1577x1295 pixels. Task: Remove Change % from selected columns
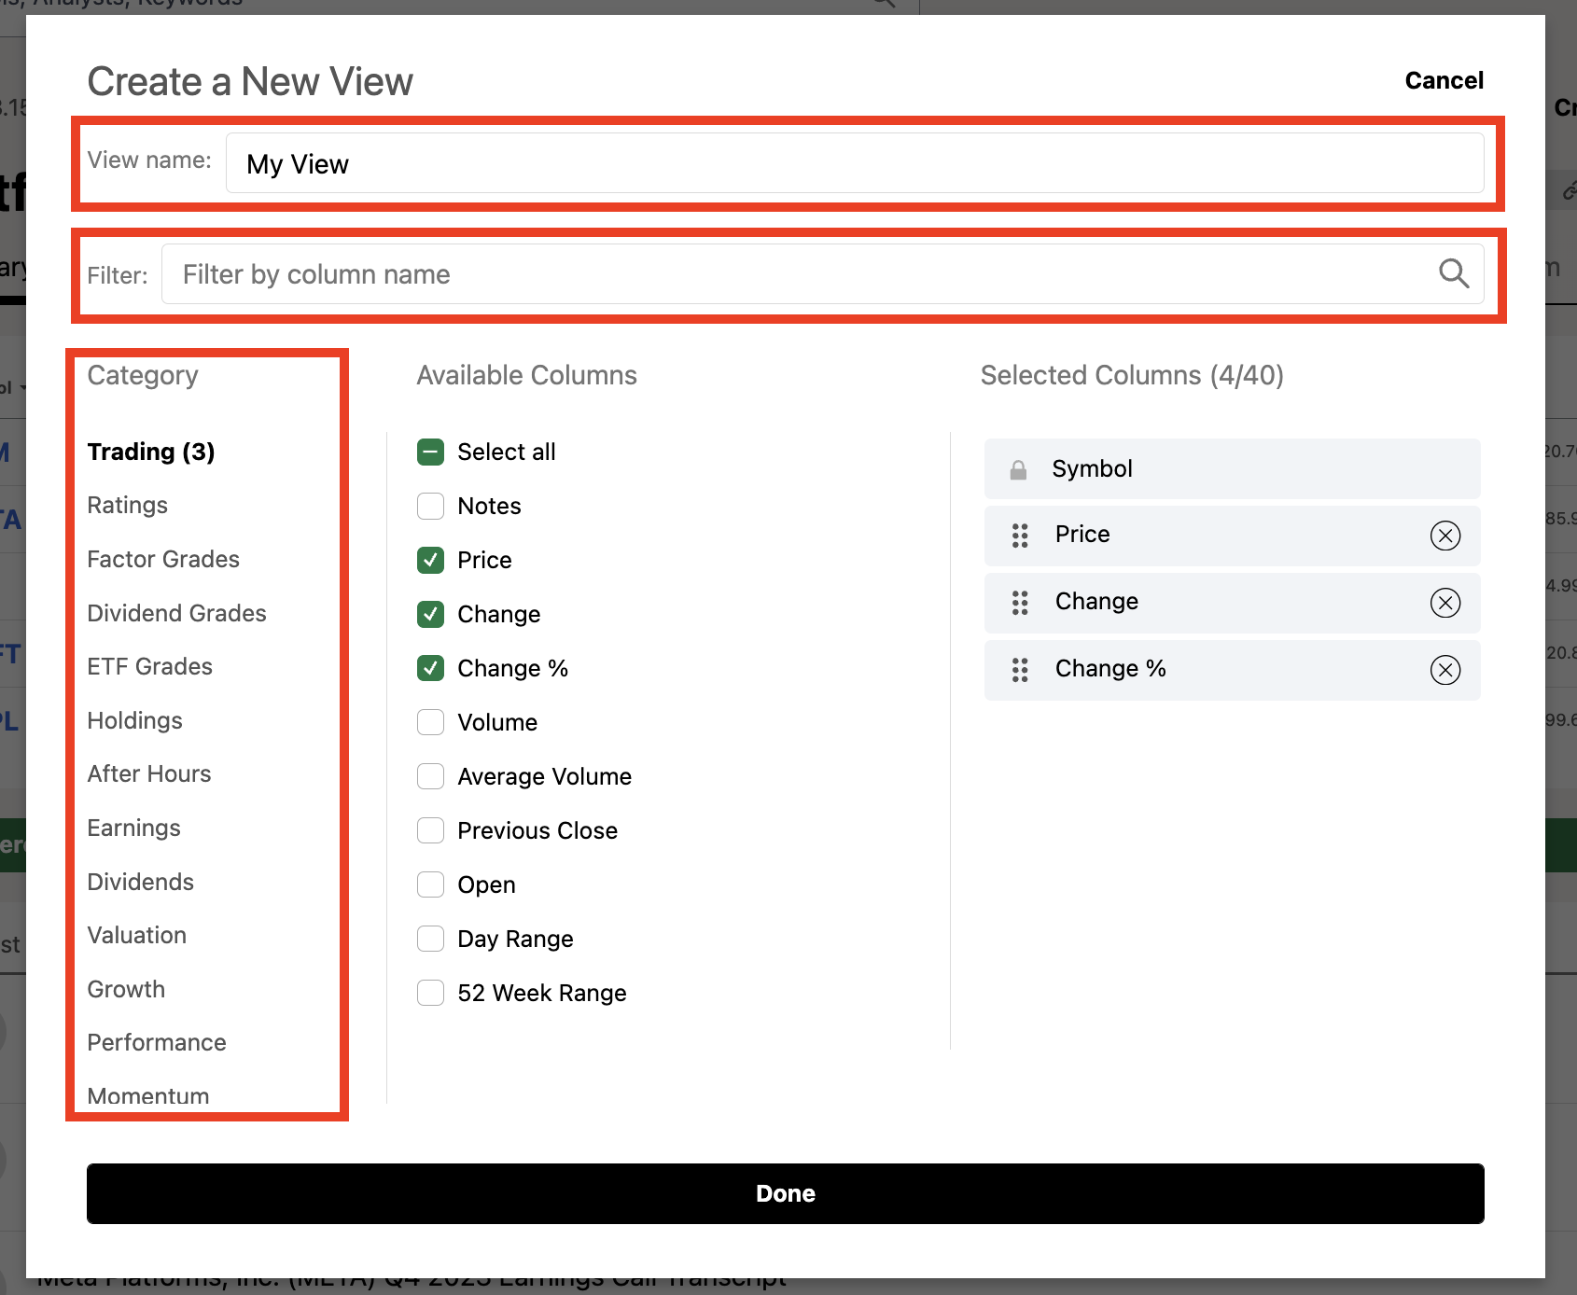(1444, 670)
